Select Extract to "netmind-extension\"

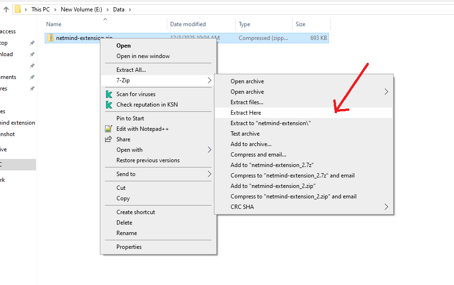click(x=270, y=123)
